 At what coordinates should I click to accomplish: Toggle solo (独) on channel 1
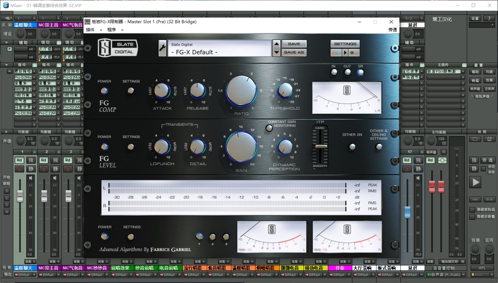click(31, 160)
